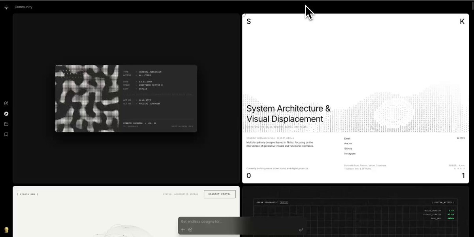View saved items via the bookmark icon
This screenshot has width=474, height=237.
(6, 134)
